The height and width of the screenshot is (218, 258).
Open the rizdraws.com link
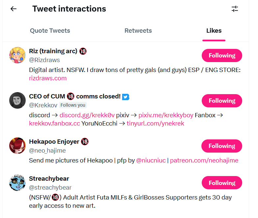coord(48,78)
